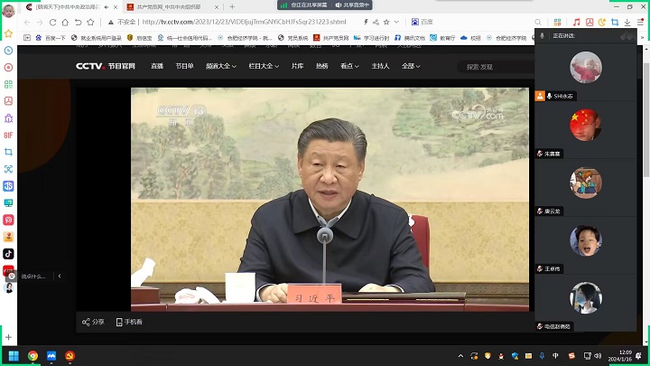Image resolution: width=650 pixels, height=366 pixels.
Task: Open sidebar favorites star icon
Action: 8,33
